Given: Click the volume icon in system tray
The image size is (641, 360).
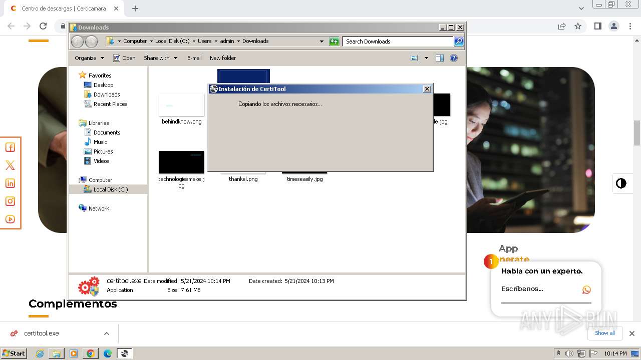Looking at the screenshot, I should 569,353.
